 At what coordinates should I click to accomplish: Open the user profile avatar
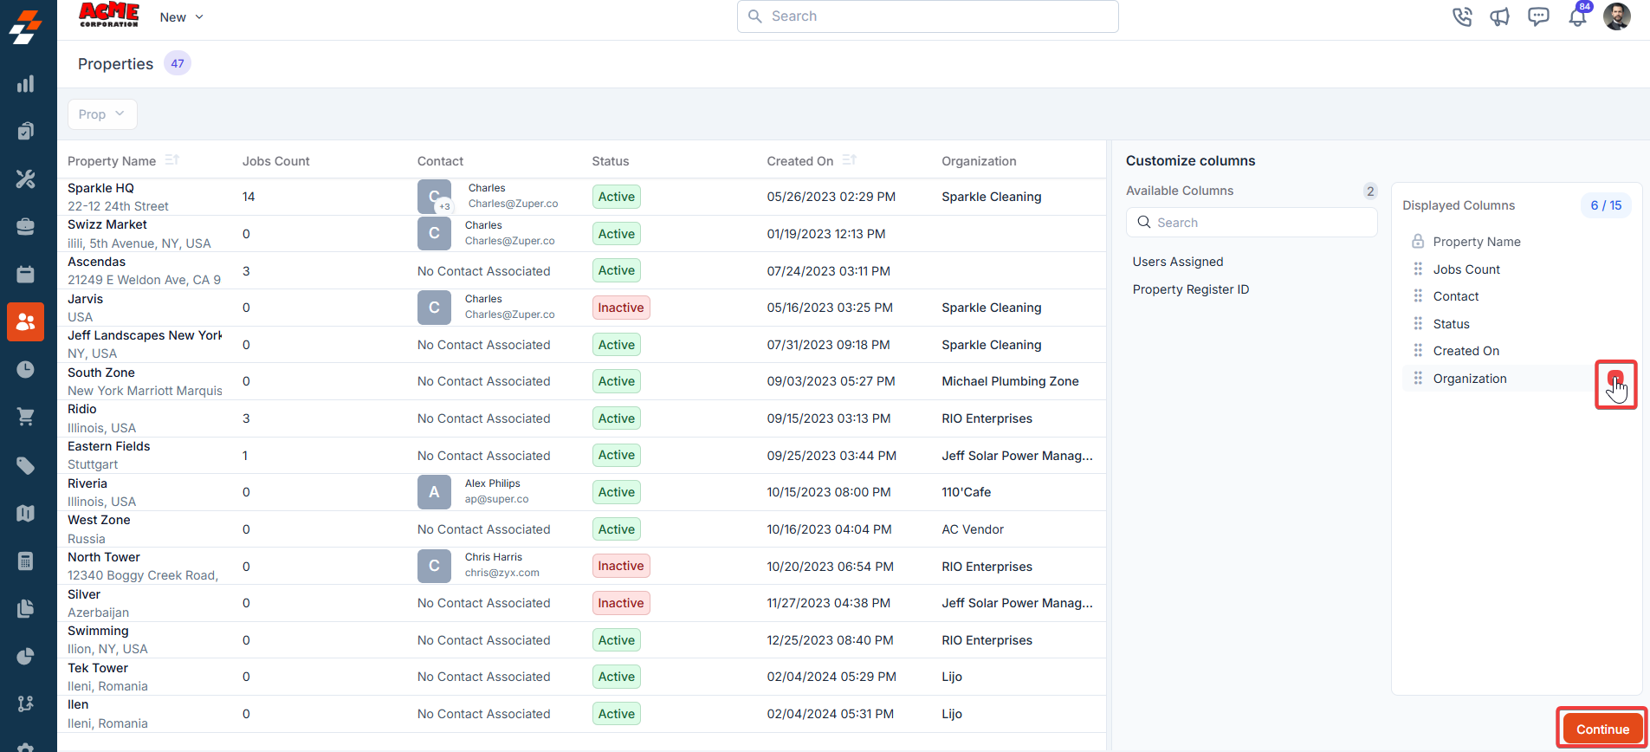[1617, 16]
